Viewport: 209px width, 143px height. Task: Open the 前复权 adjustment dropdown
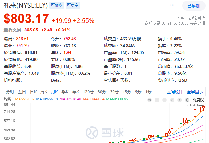click(x=198, y=100)
